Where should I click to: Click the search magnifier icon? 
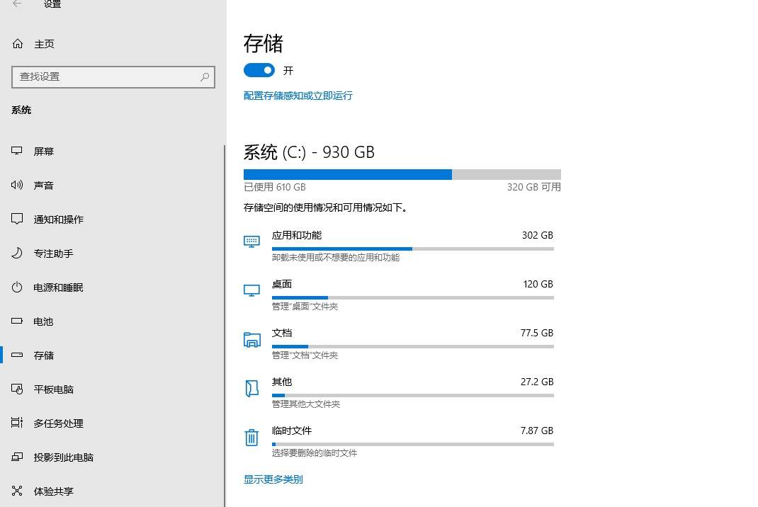[x=205, y=76]
